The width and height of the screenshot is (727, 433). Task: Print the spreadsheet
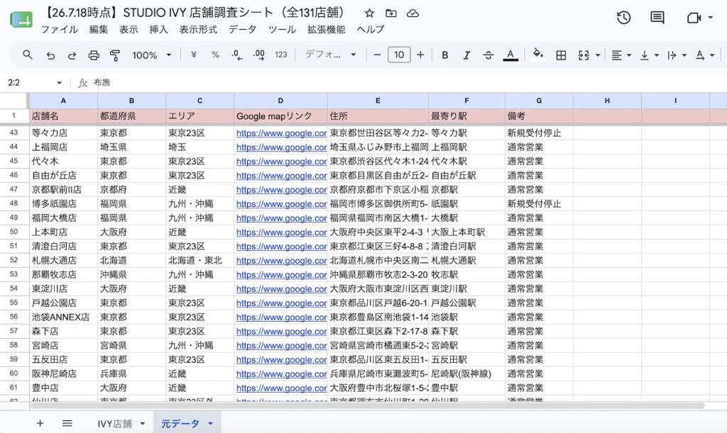(94, 55)
